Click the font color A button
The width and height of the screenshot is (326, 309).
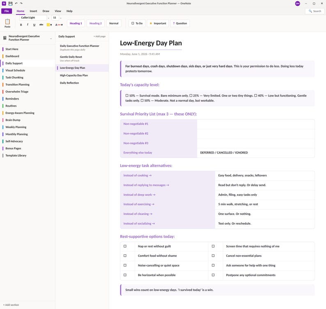56,25
